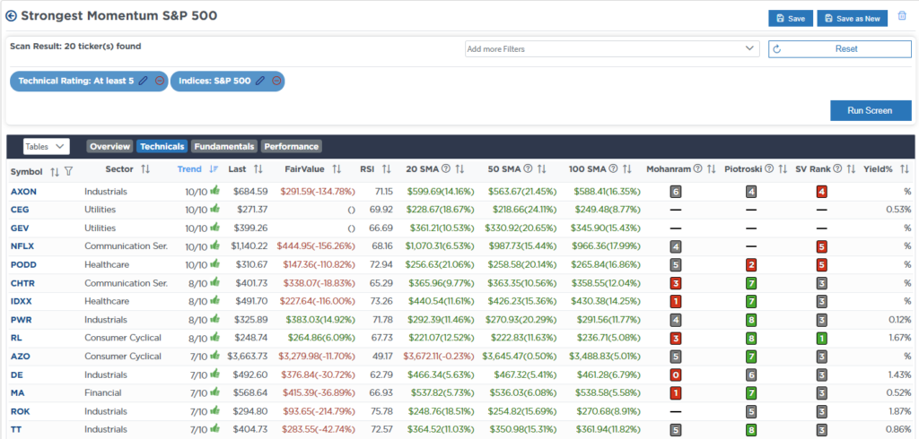Screen dimensions: 919x439
Task: Delete this screen with the trash icon
Action: pyautogui.click(x=902, y=17)
